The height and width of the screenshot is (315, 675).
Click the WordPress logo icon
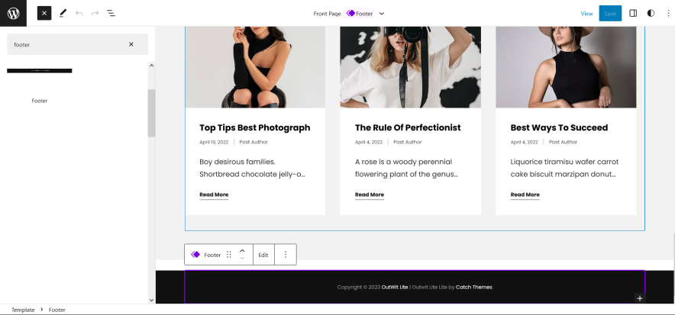(x=13, y=13)
